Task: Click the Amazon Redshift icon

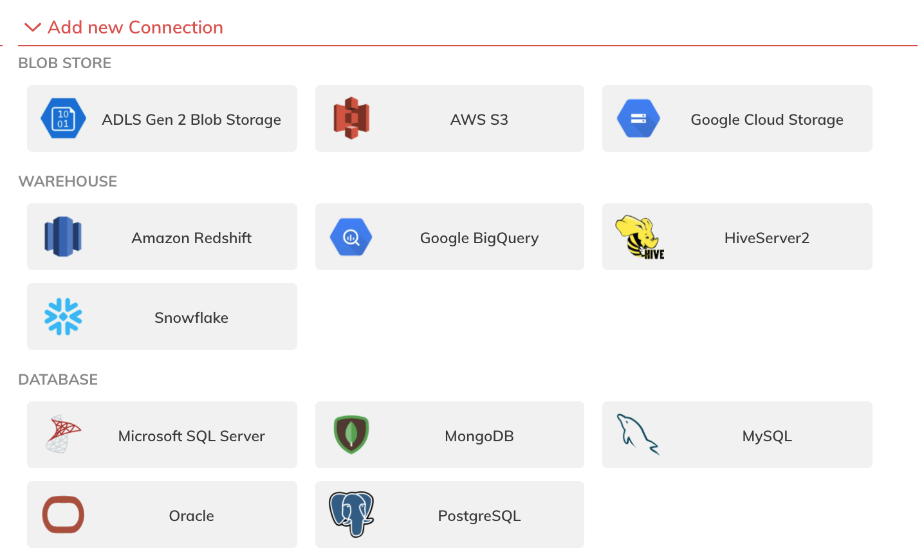Action: pos(63,237)
